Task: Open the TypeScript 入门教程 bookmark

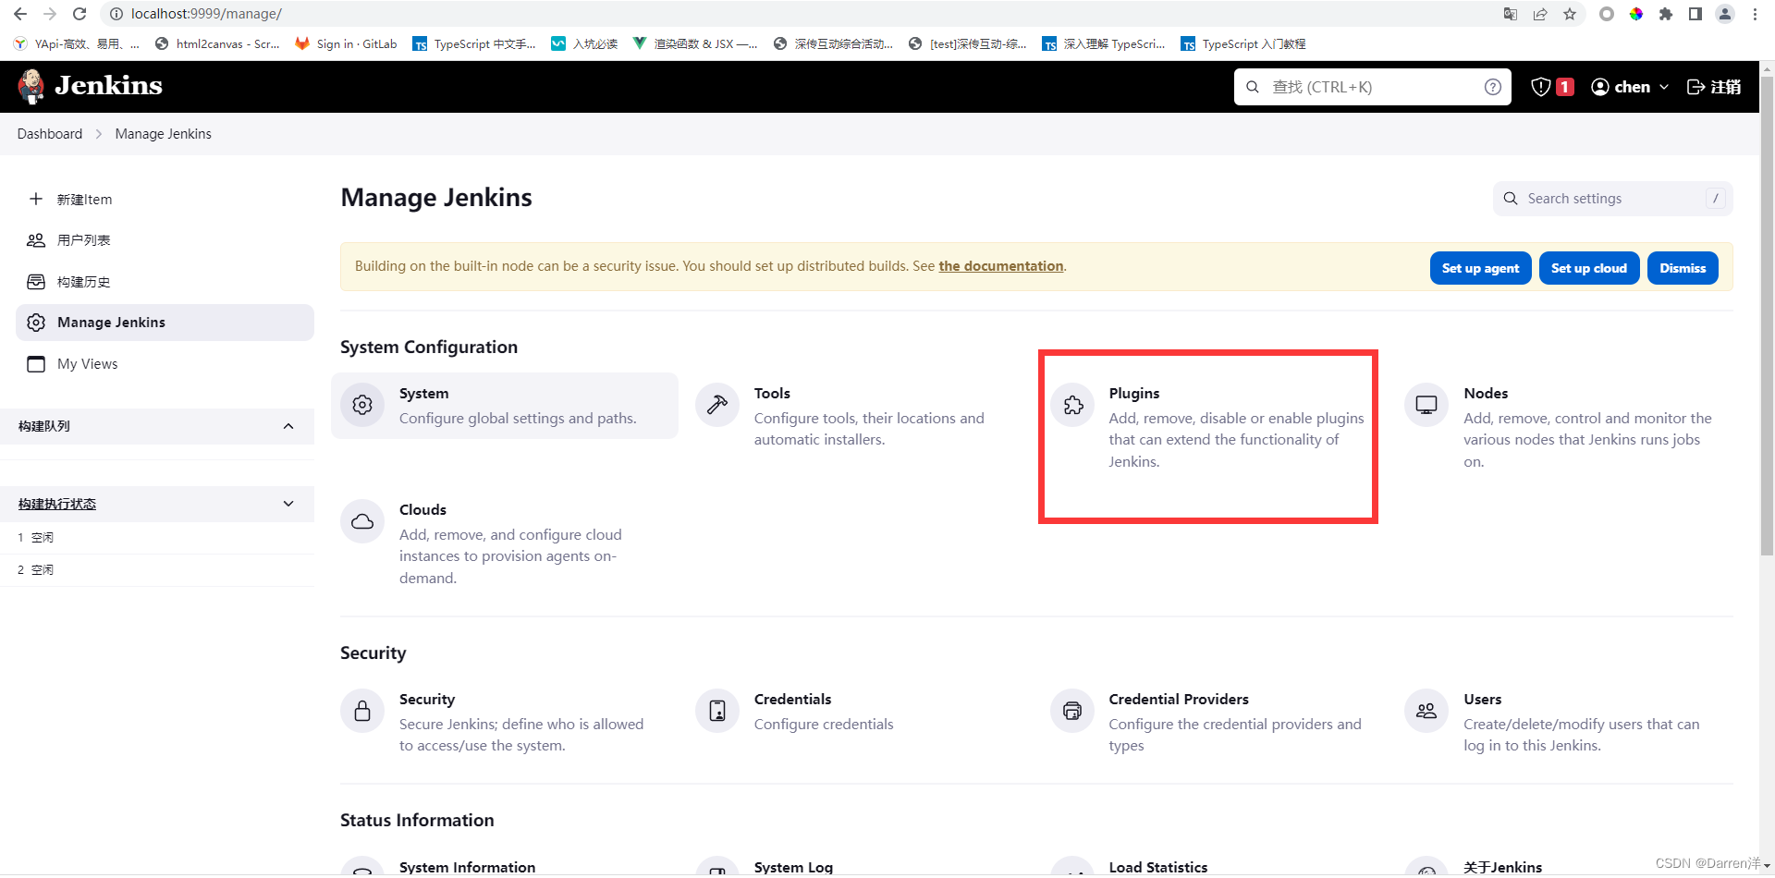Action: 1243,43
